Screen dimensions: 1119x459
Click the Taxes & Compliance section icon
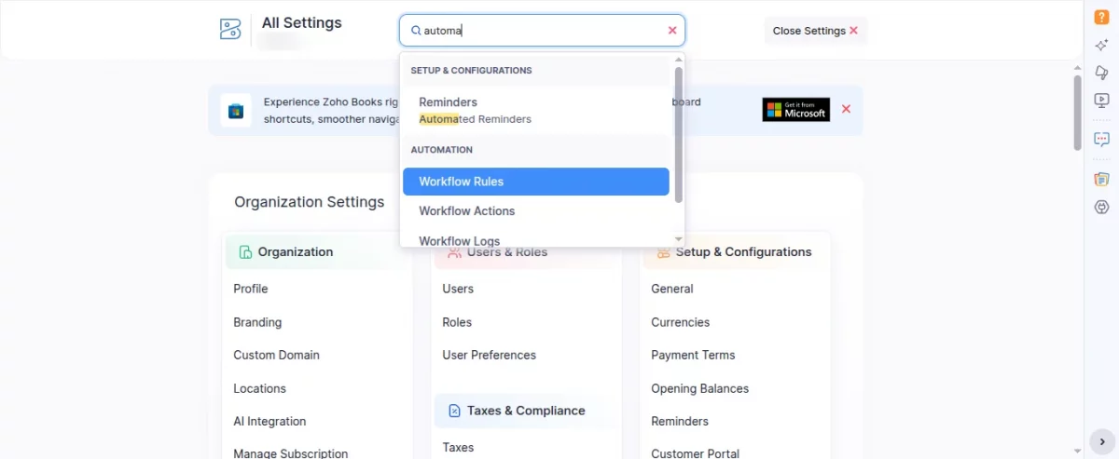(x=455, y=411)
